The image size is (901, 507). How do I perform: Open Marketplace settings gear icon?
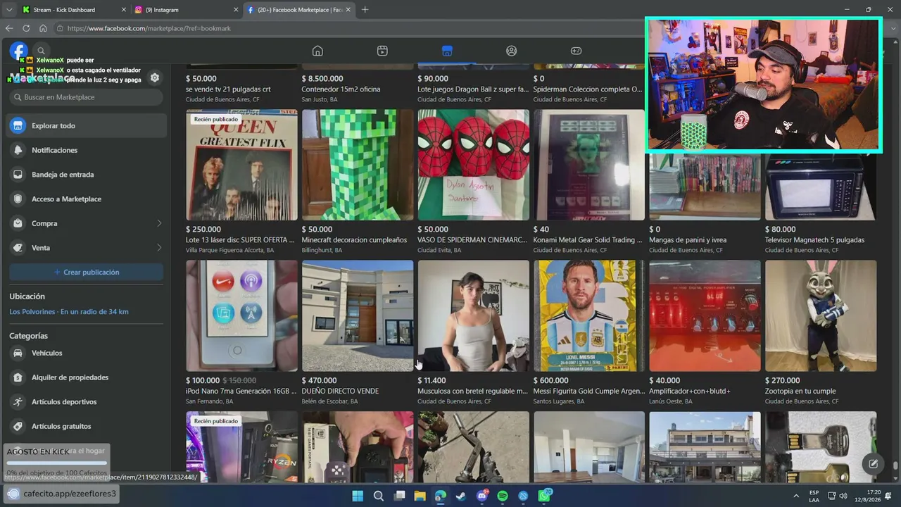pyautogui.click(x=155, y=77)
